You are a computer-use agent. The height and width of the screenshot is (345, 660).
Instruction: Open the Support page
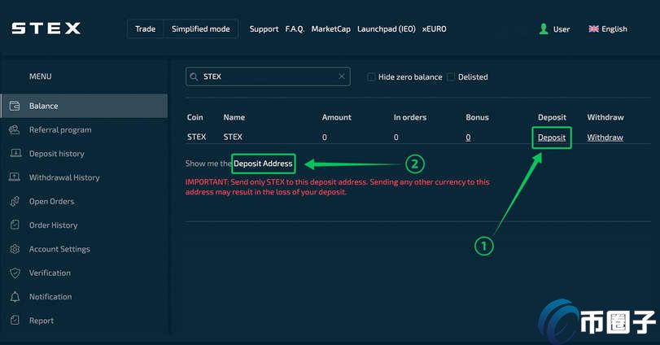tap(264, 28)
